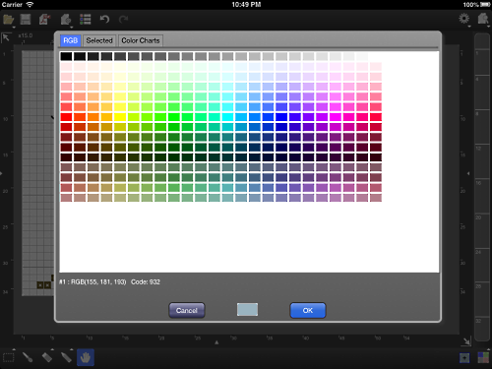
Task: Choose the marquee selection tool
Action: click(x=9, y=357)
